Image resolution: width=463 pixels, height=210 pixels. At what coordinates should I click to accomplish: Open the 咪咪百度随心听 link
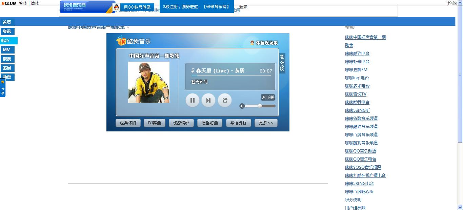(x=359, y=192)
